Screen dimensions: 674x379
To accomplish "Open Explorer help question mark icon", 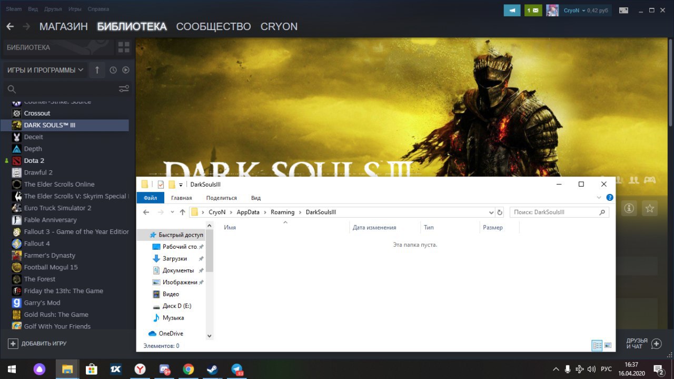I will [x=610, y=198].
